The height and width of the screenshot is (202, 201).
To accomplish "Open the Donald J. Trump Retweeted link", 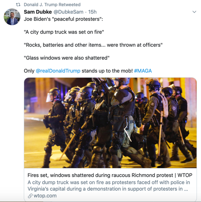I will [x=52, y=5].
